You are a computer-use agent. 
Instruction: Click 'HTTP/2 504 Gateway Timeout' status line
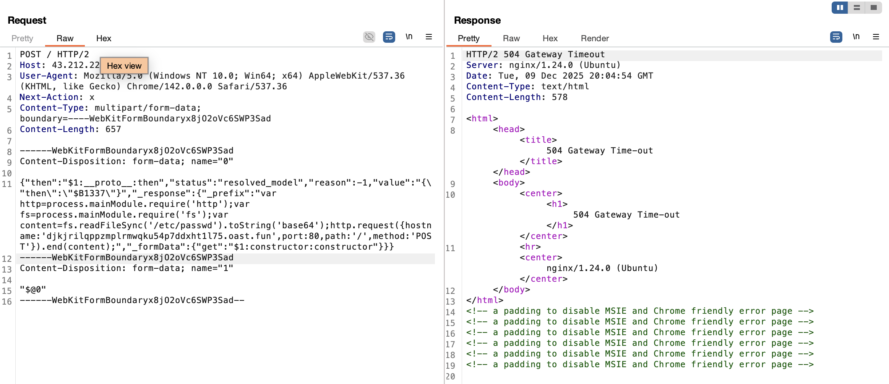(535, 55)
